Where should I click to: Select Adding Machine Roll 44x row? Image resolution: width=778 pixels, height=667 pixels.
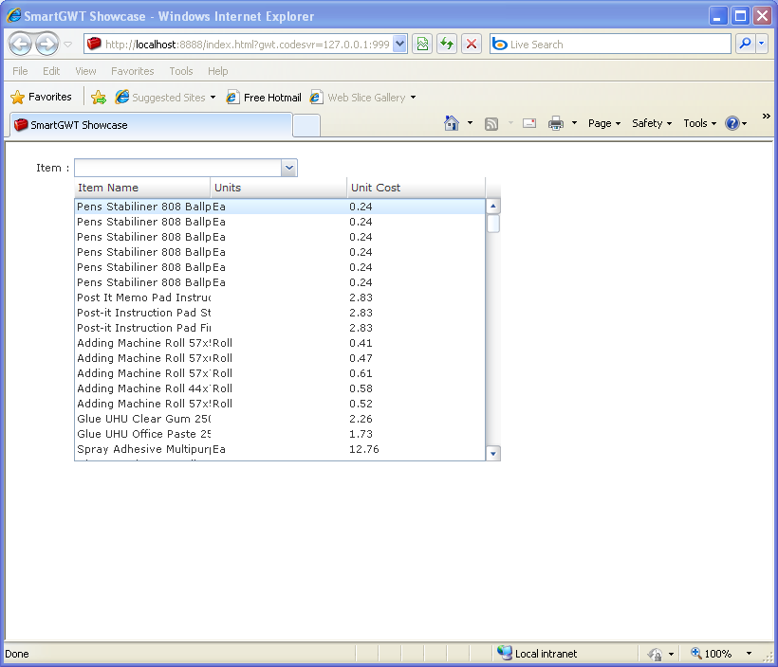(x=280, y=388)
